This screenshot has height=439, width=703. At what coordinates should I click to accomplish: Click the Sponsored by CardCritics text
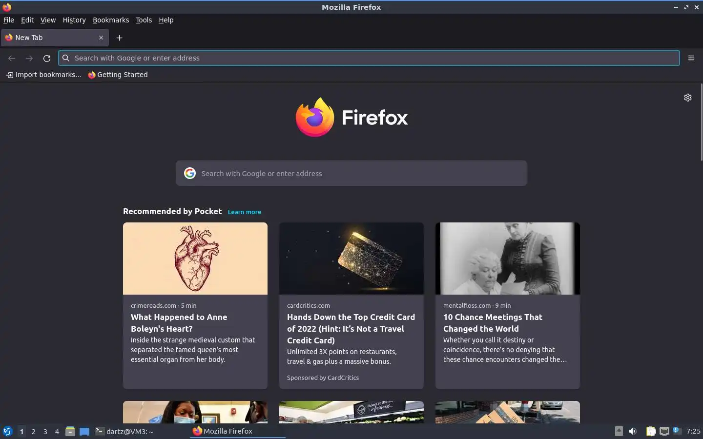pos(323,378)
